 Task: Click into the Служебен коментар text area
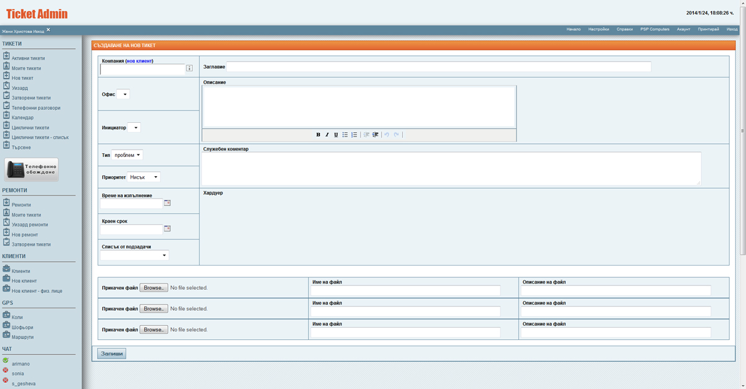pyautogui.click(x=452, y=168)
